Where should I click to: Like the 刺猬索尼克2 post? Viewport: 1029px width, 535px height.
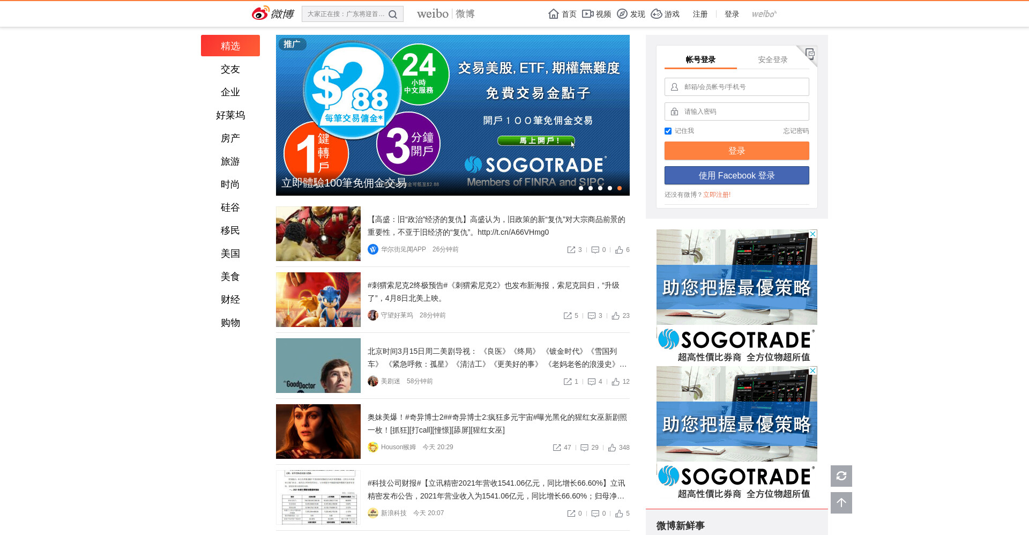click(x=616, y=316)
